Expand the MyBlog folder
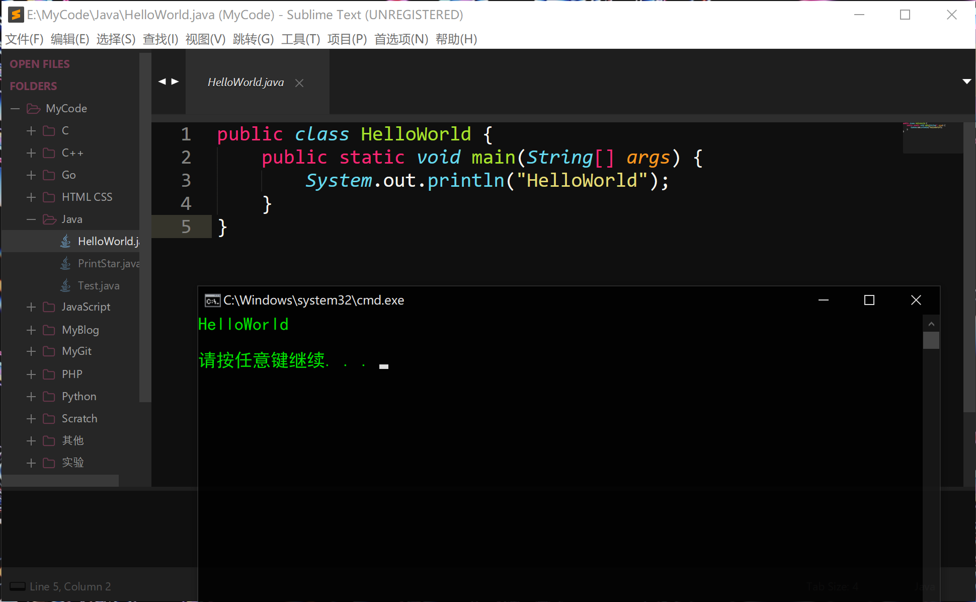Screen dimensions: 976x602 31,330
